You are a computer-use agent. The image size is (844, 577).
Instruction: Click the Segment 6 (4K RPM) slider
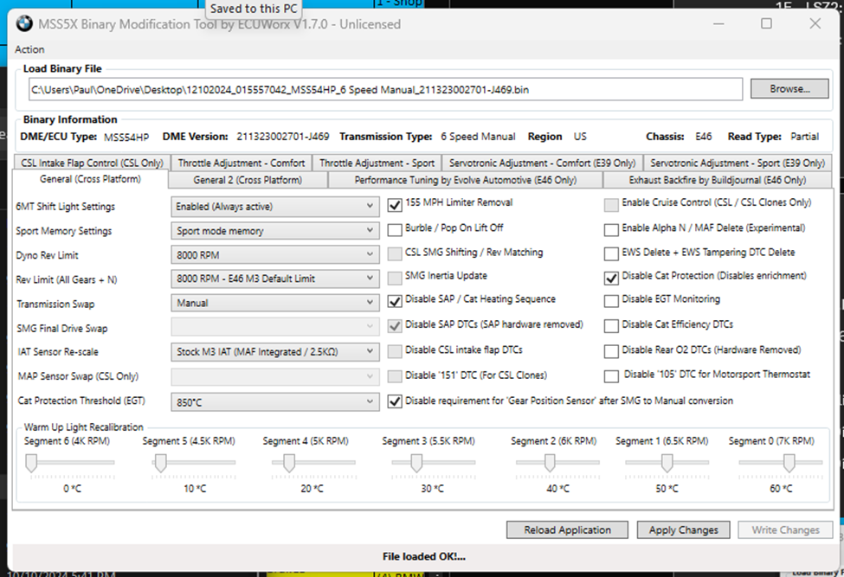pyautogui.click(x=32, y=465)
